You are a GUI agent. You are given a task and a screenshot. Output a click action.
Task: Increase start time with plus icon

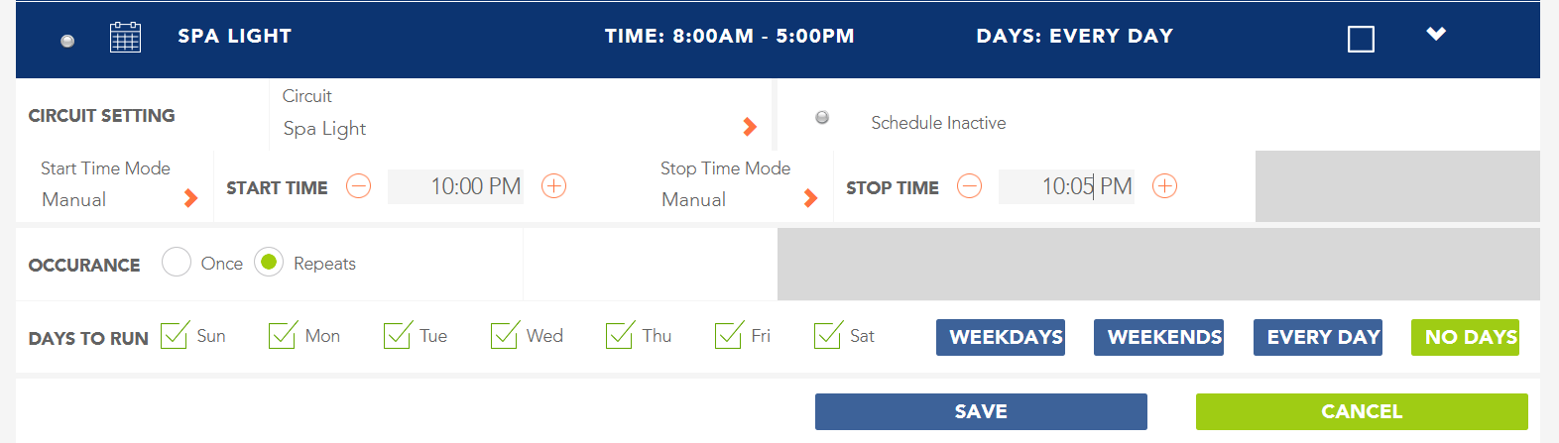click(x=553, y=186)
